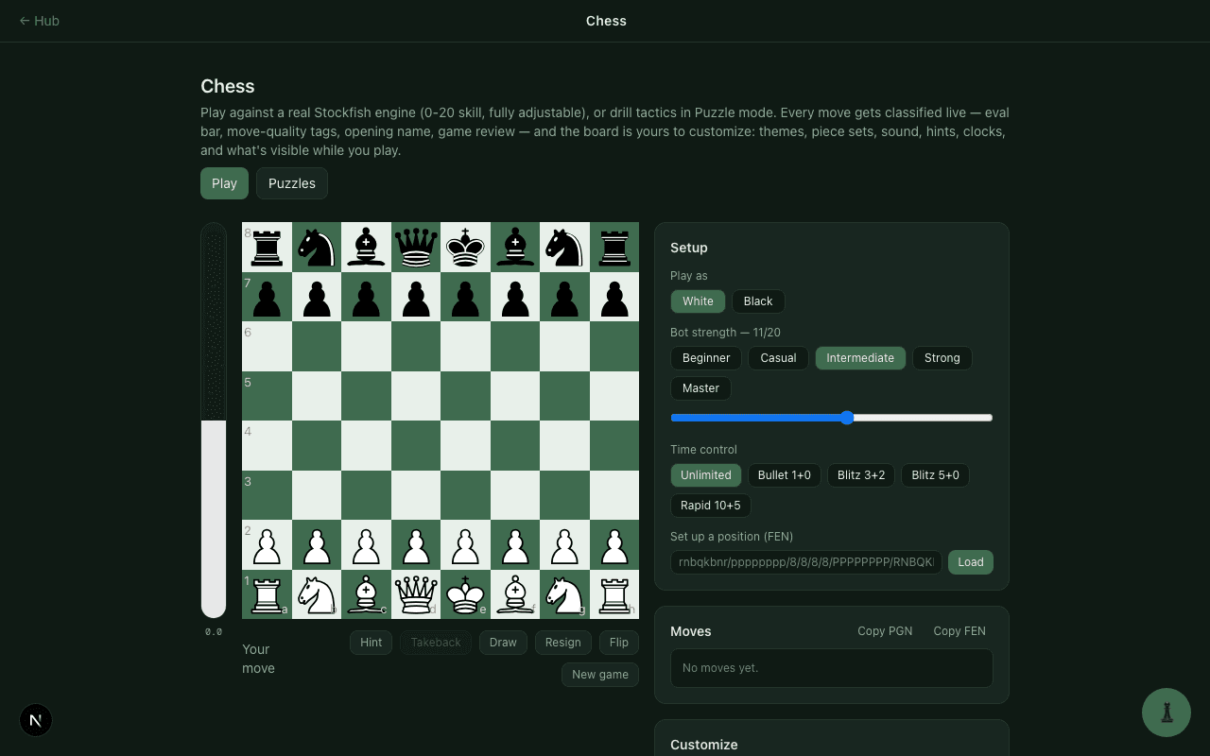Click the empty e4 square
The width and height of the screenshot is (1210, 756).
(465, 445)
